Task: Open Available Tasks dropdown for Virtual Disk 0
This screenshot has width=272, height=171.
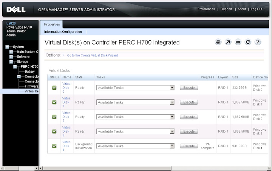Action: (x=135, y=88)
